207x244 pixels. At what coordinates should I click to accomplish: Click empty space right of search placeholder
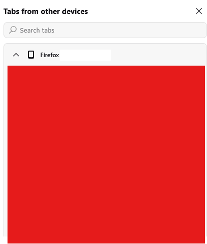tap(129, 30)
